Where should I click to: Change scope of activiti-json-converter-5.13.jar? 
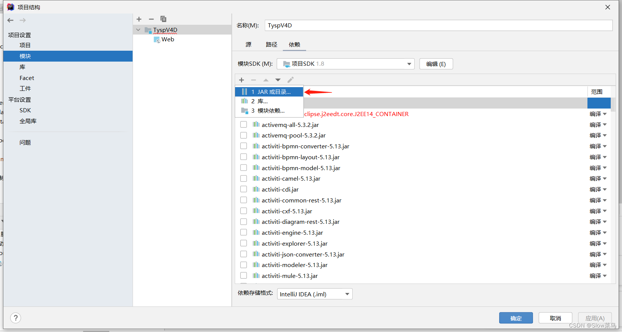click(598, 254)
